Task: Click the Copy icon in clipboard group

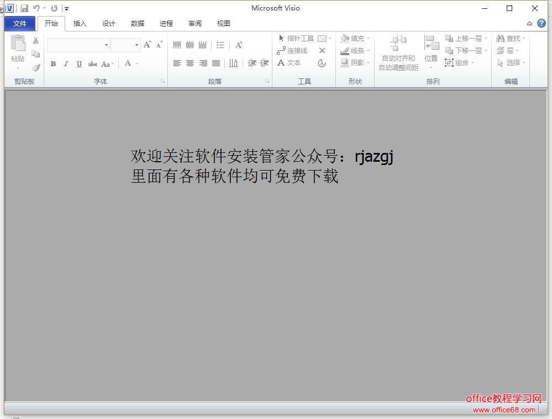Action: point(35,54)
